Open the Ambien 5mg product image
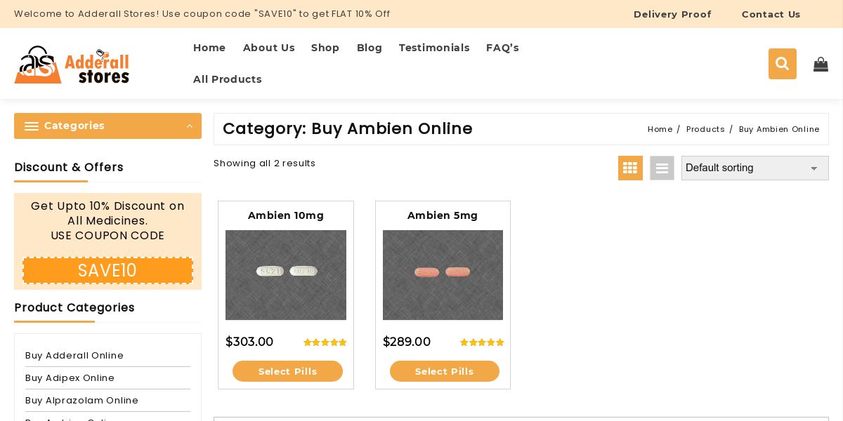This screenshot has height=421, width=843. (443, 275)
